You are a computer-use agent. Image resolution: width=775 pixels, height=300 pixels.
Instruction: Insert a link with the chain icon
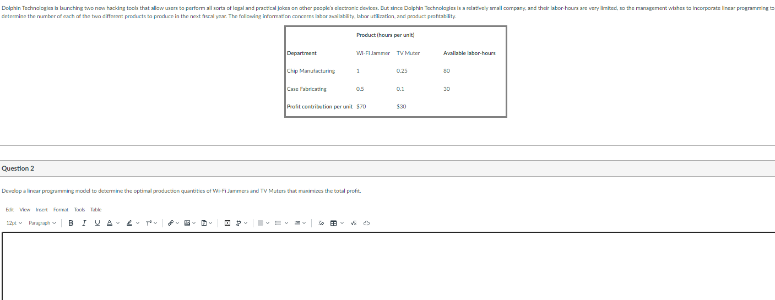point(171,223)
